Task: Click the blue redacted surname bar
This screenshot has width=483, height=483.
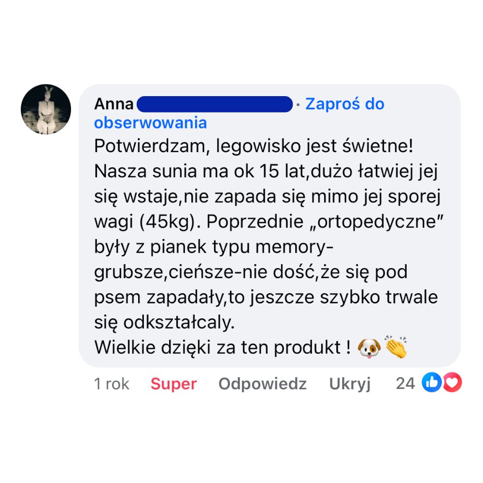Action: pos(215,104)
